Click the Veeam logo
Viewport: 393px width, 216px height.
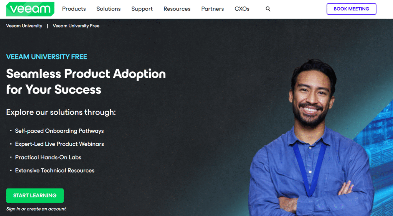(30, 9)
